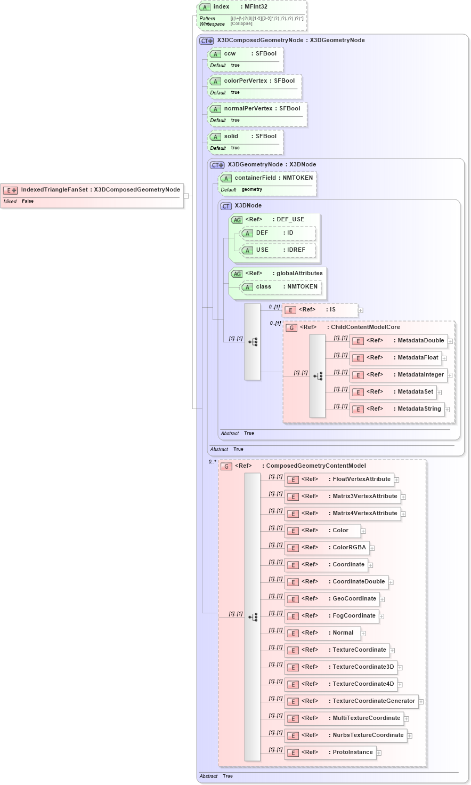Click the Mixed False property
471x785 pixels.
pyautogui.click(x=19, y=201)
